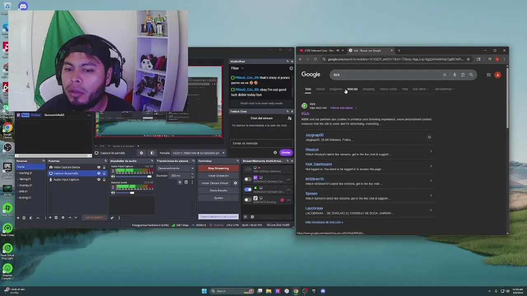Open Google apps grid
The width and height of the screenshot is (527, 296).
(489, 75)
